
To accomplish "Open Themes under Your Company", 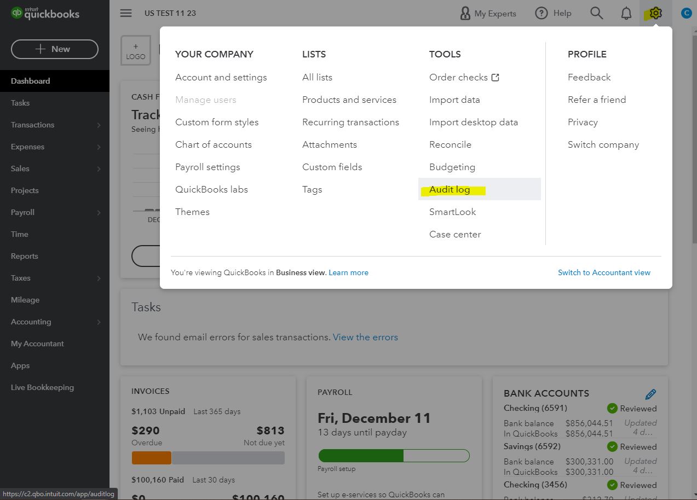I will [192, 212].
